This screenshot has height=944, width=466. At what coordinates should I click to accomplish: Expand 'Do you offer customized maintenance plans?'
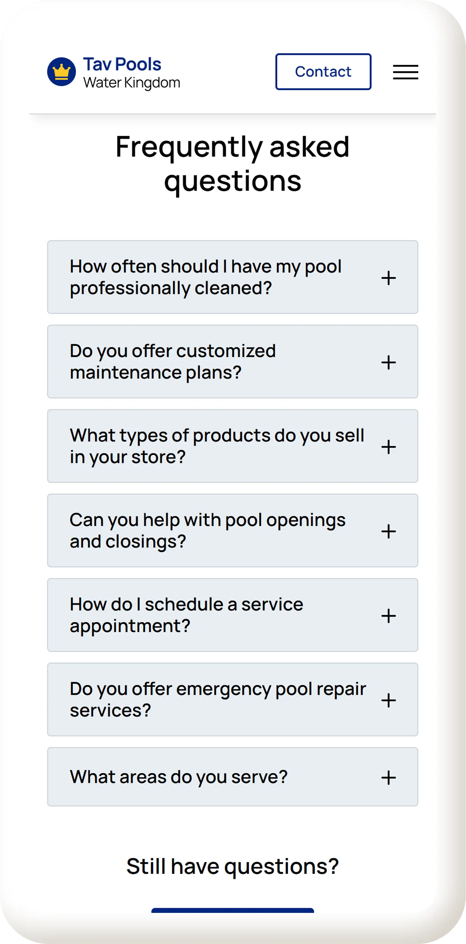(x=172, y=362)
